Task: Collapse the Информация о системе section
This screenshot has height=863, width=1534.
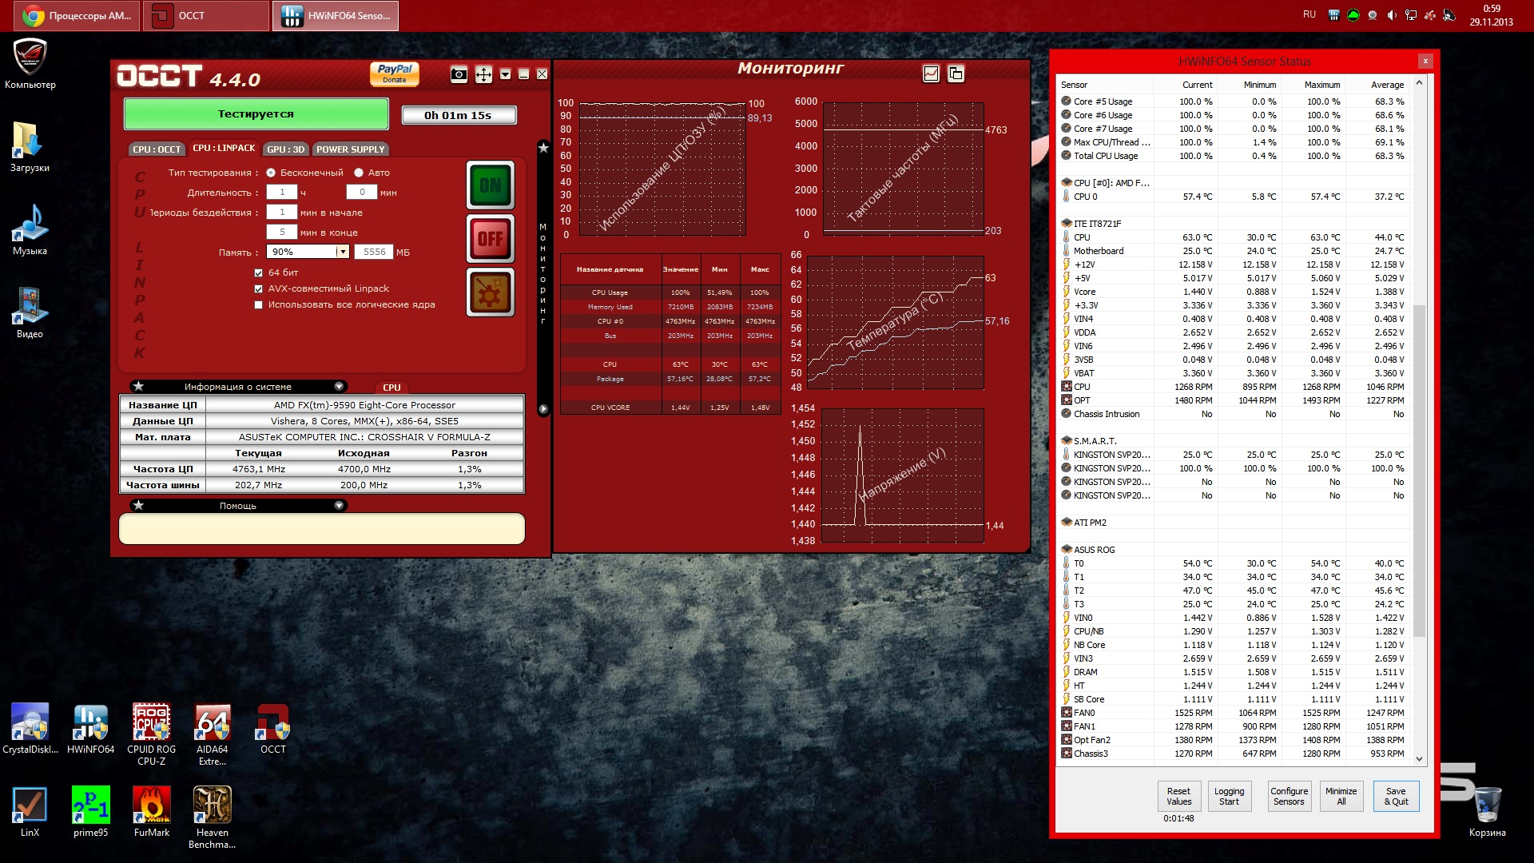Action: pos(339,386)
